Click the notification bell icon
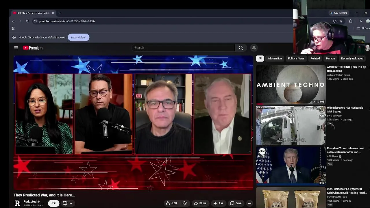The image size is (370, 208). click(65, 203)
